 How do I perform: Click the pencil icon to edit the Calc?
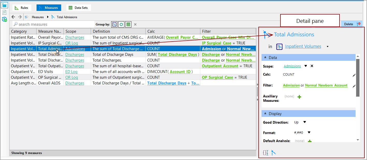pyautogui.click(x=354, y=75)
